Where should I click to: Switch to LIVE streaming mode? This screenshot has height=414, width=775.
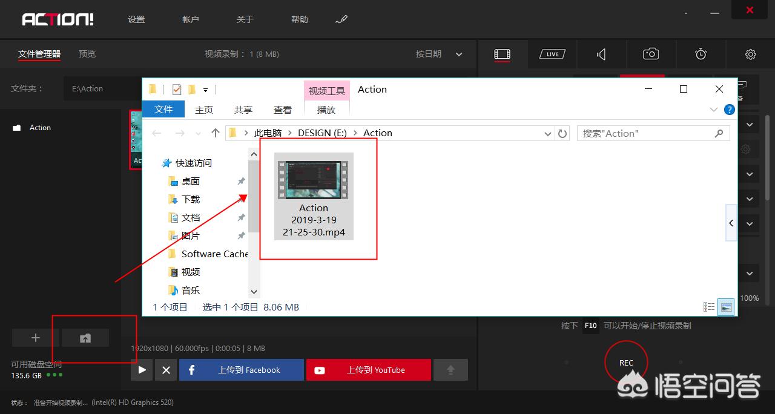click(x=552, y=54)
